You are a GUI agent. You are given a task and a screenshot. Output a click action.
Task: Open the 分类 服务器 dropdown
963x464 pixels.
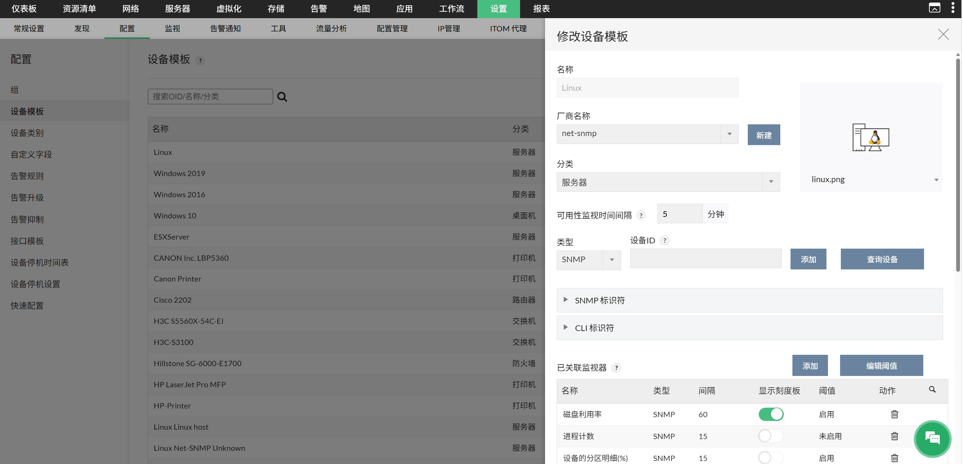click(668, 182)
